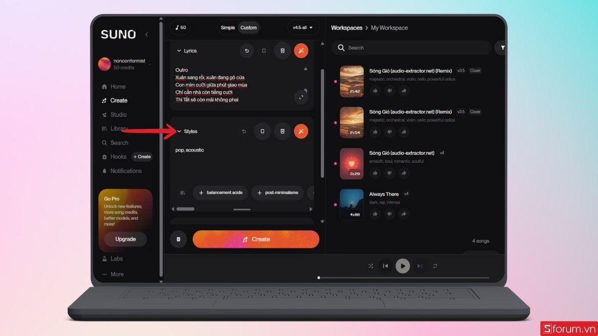Share the Sóng Gió v4 song
Viewport: 598px width, 336px height.
pos(404,173)
